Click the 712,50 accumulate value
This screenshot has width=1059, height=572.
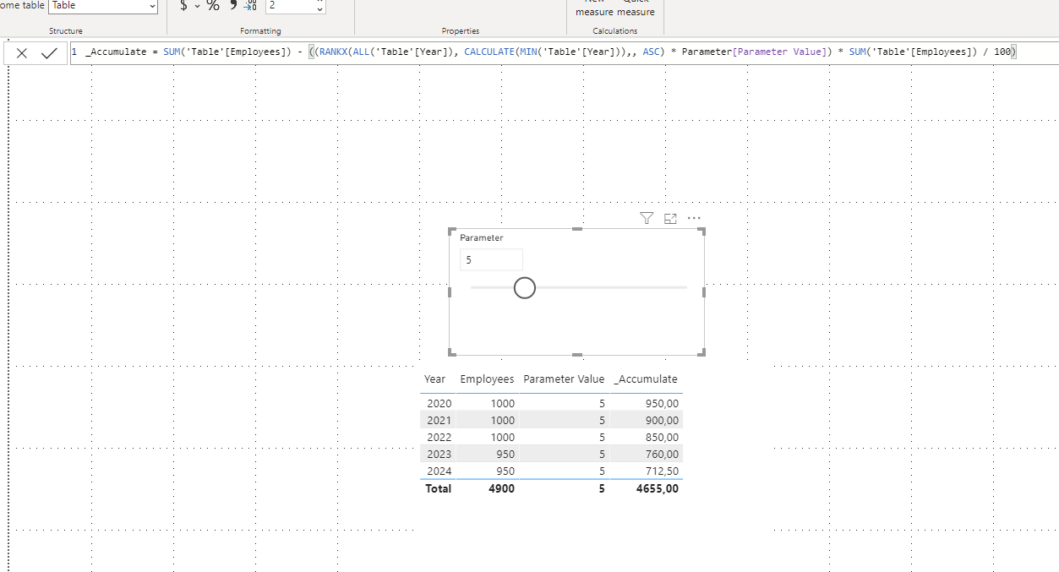[x=662, y=471]
